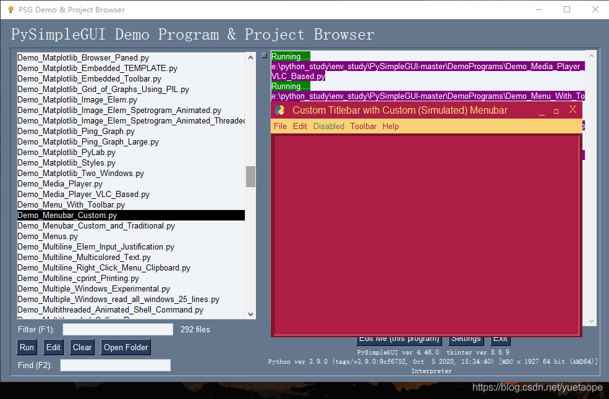Select Demo_Matplotlib_Image_Elem.py
Screen dimensions: 609x399
(x=131, y=100)
